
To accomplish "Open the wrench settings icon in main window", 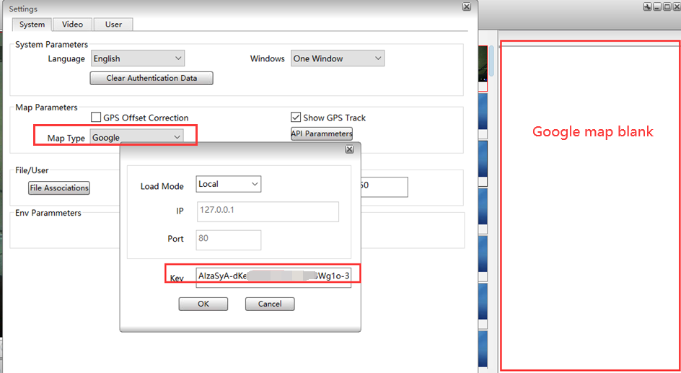I will (647, 7).
